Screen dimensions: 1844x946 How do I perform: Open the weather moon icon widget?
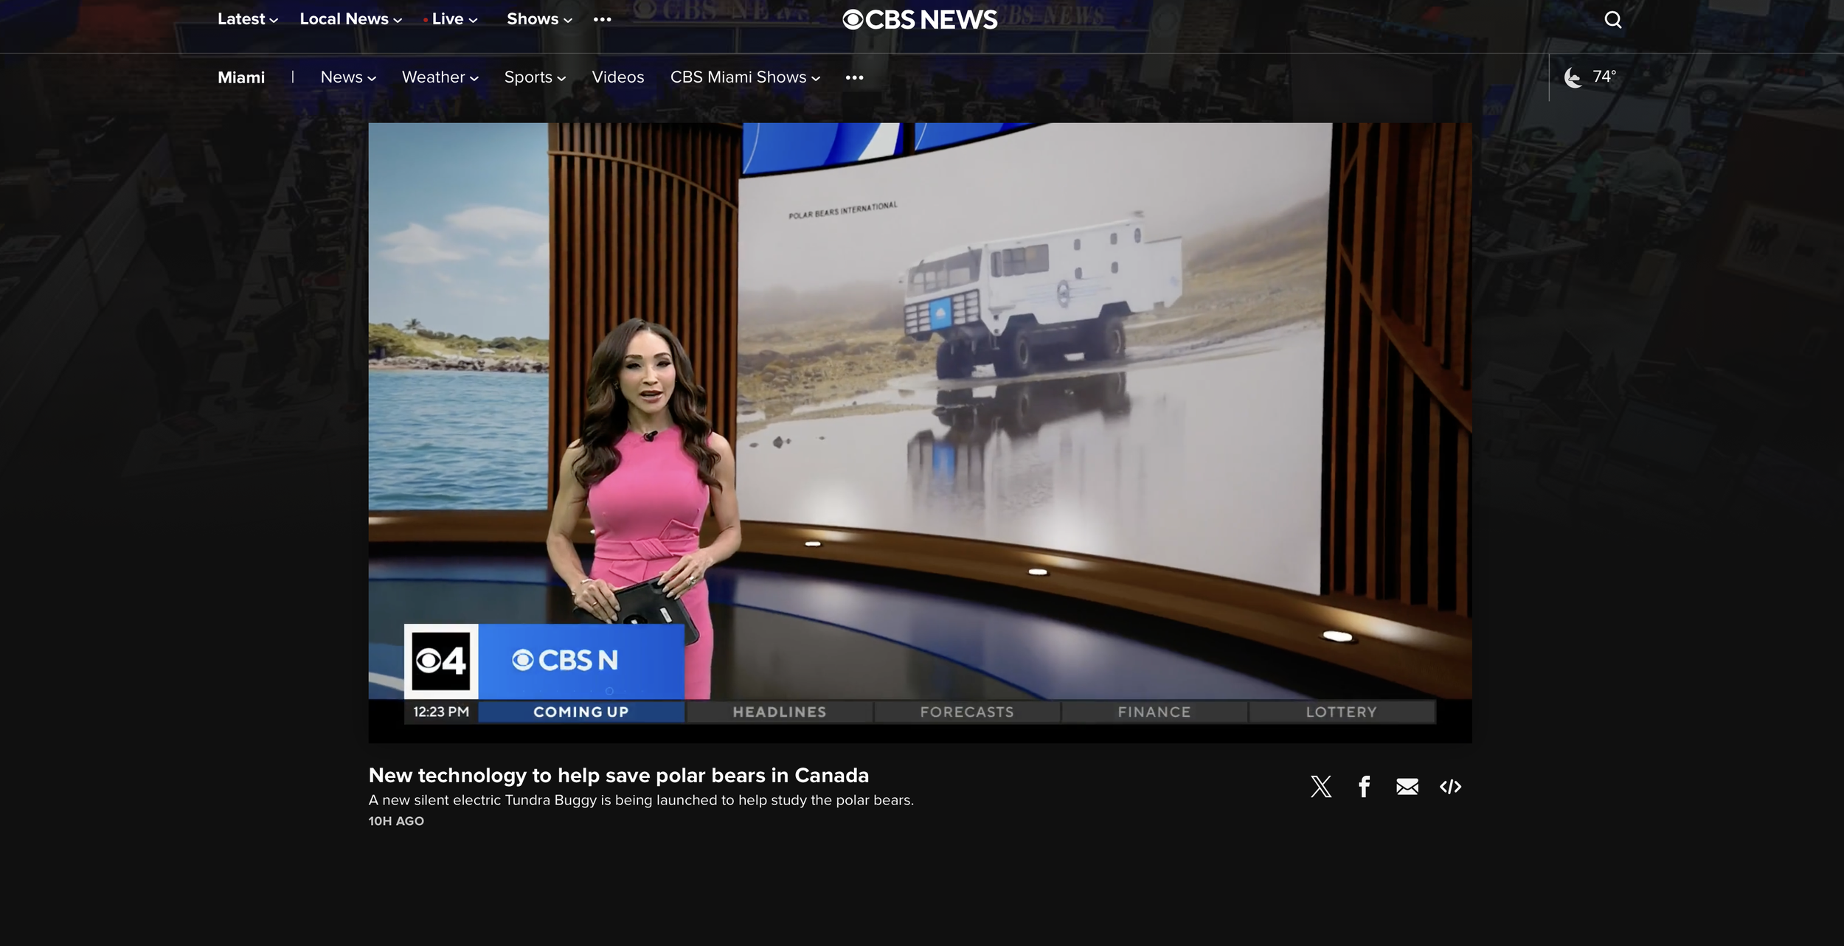coord(1573,77)
